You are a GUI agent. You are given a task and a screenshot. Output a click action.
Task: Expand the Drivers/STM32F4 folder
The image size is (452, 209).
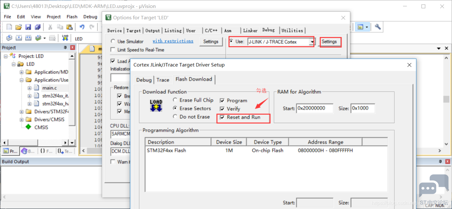tap(22, 111)
